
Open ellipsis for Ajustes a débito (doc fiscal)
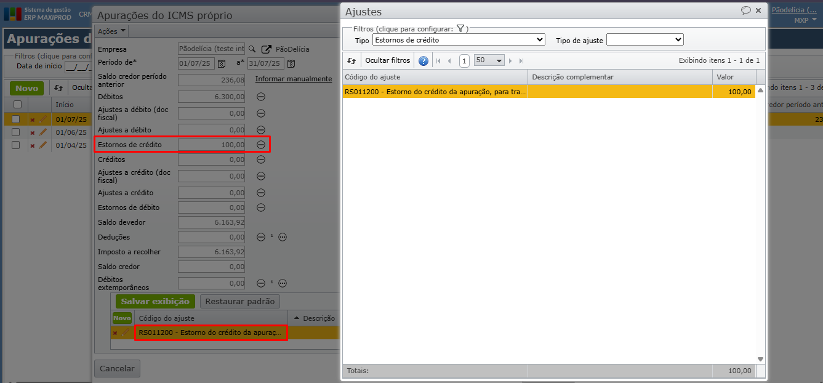pos(261,113)
